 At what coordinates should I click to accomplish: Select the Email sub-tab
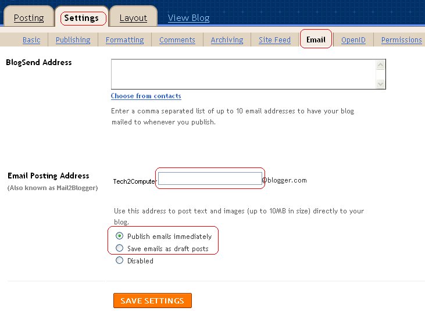tap(316, 40)
